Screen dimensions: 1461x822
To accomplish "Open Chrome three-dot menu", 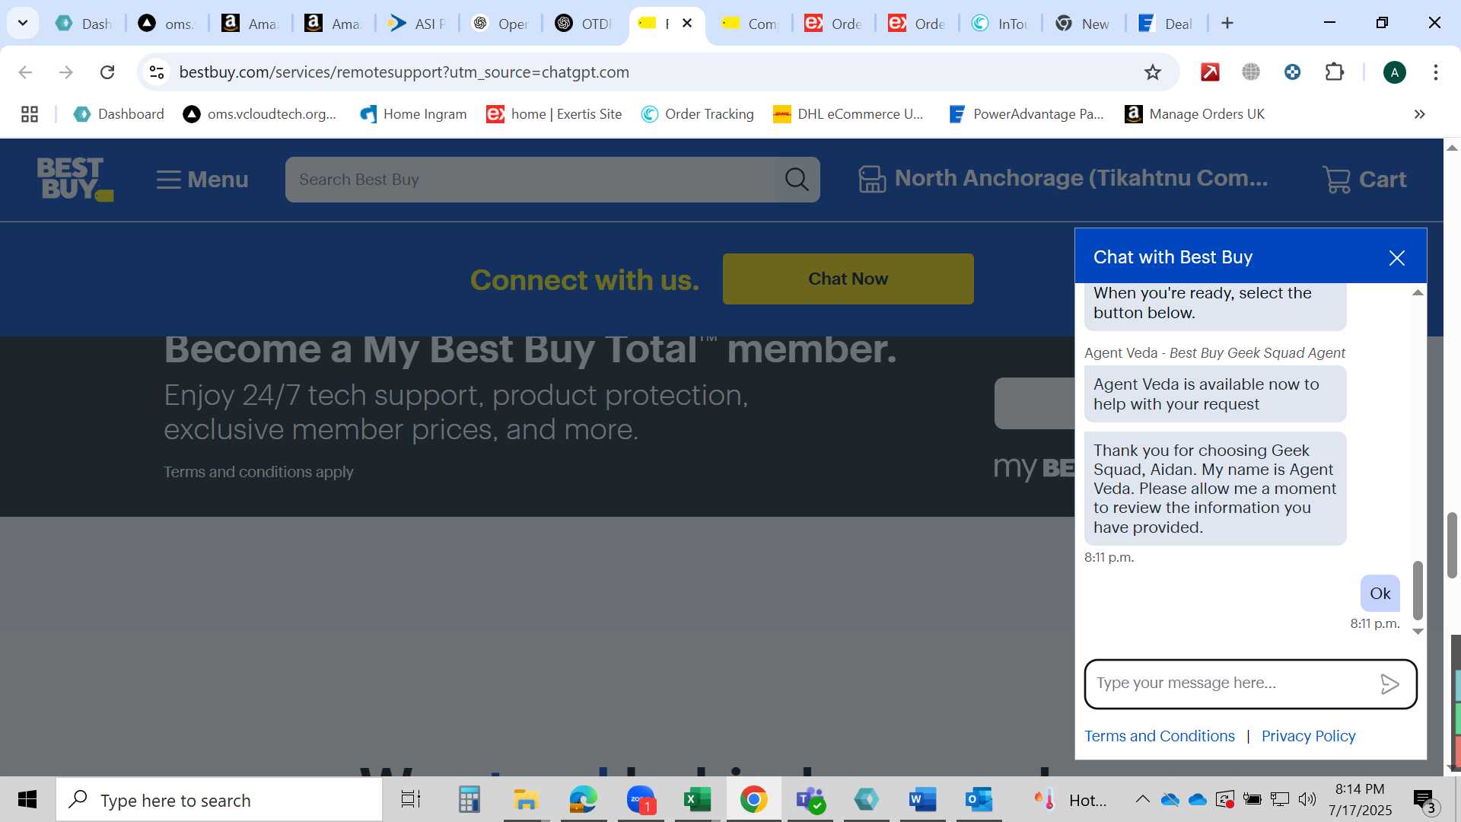I will pos(1435,72).
